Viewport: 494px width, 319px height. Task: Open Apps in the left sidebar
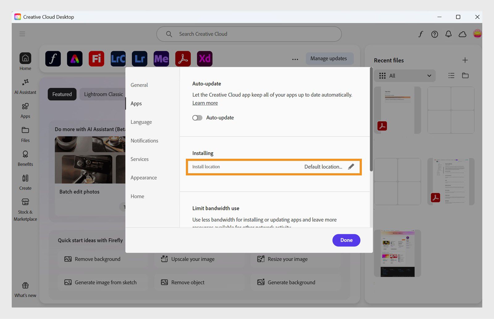25,111
